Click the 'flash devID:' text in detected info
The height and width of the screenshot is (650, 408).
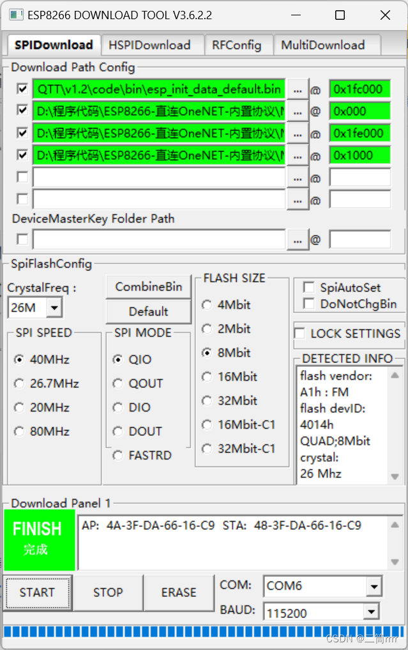pos(333,409)
